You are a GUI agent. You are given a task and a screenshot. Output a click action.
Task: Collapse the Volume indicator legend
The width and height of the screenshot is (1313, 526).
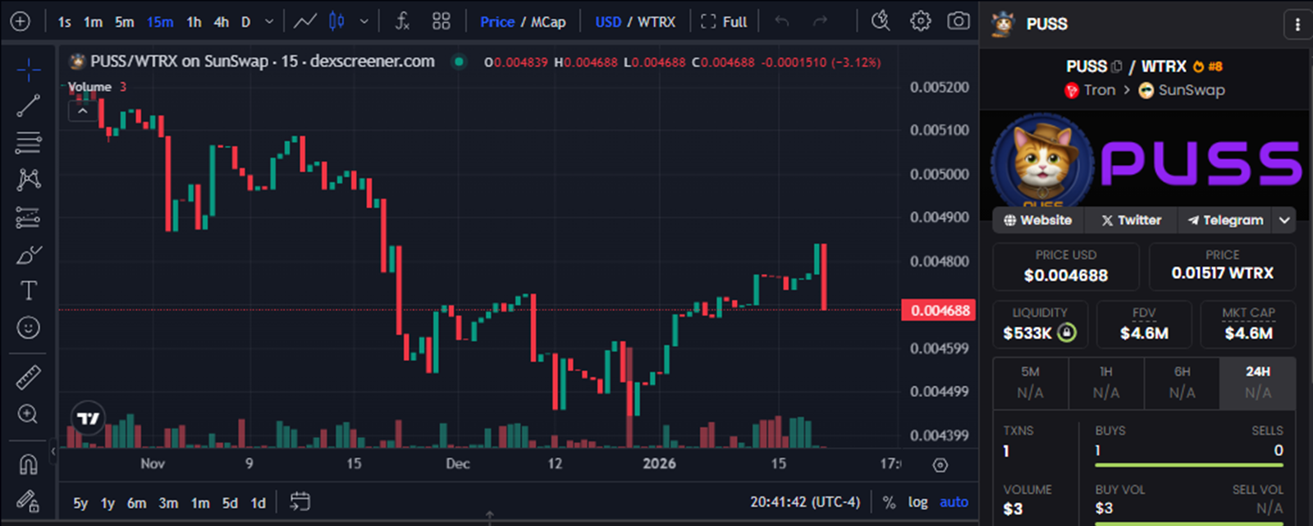82,110
